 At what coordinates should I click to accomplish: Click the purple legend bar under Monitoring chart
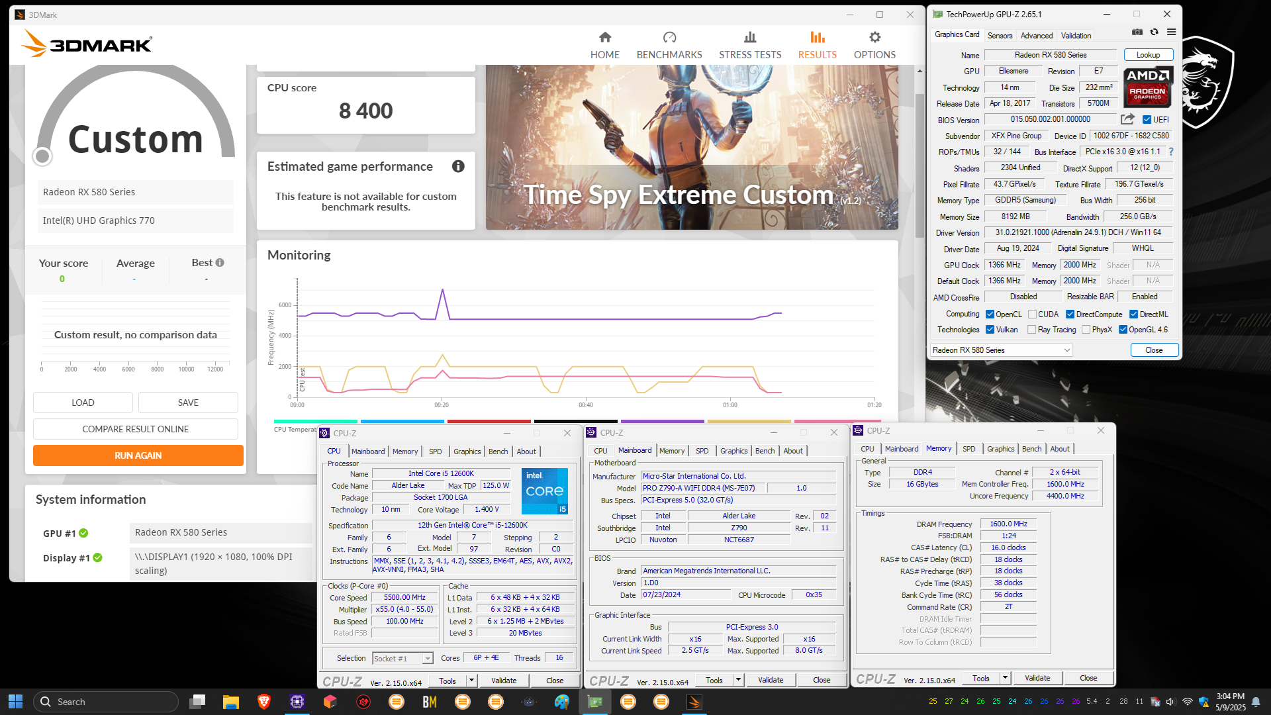click(663, 421)
